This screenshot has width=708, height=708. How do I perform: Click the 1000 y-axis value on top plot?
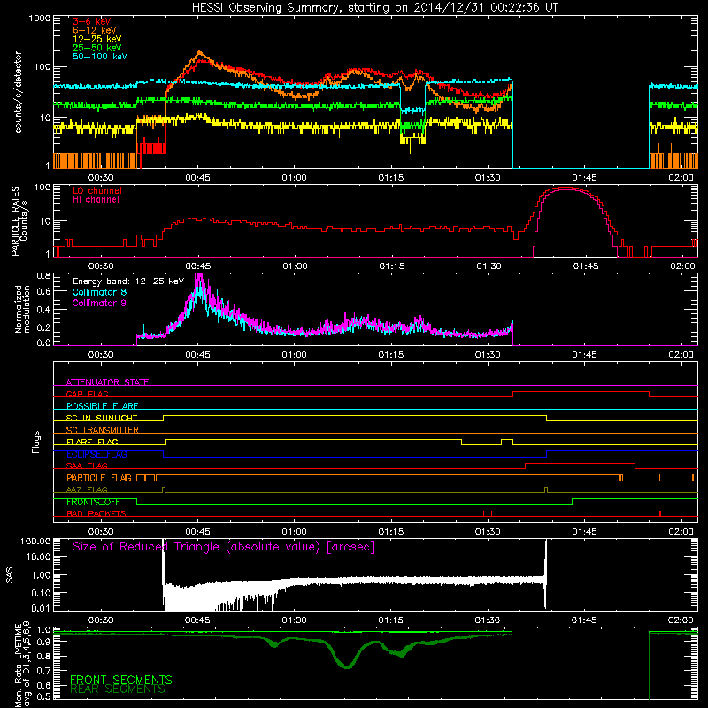pyautogui.click(x=39, y=19)
